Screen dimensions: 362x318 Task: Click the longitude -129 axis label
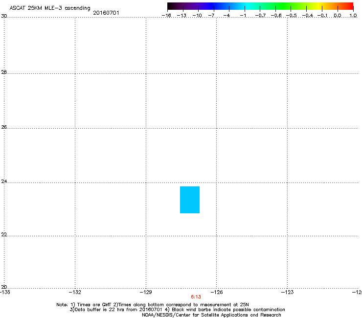(x=146, y=293)
